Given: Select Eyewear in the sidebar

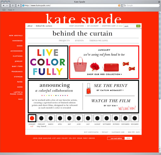Looking at the screenshot, I should pos(18,77).
